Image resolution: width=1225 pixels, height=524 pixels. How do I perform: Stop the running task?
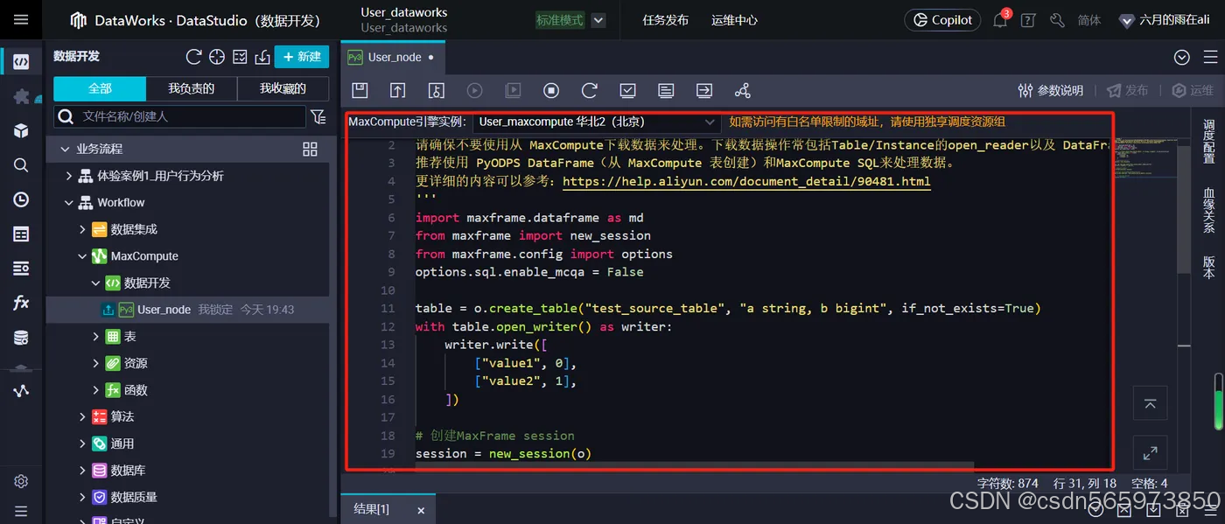point(551,90)
